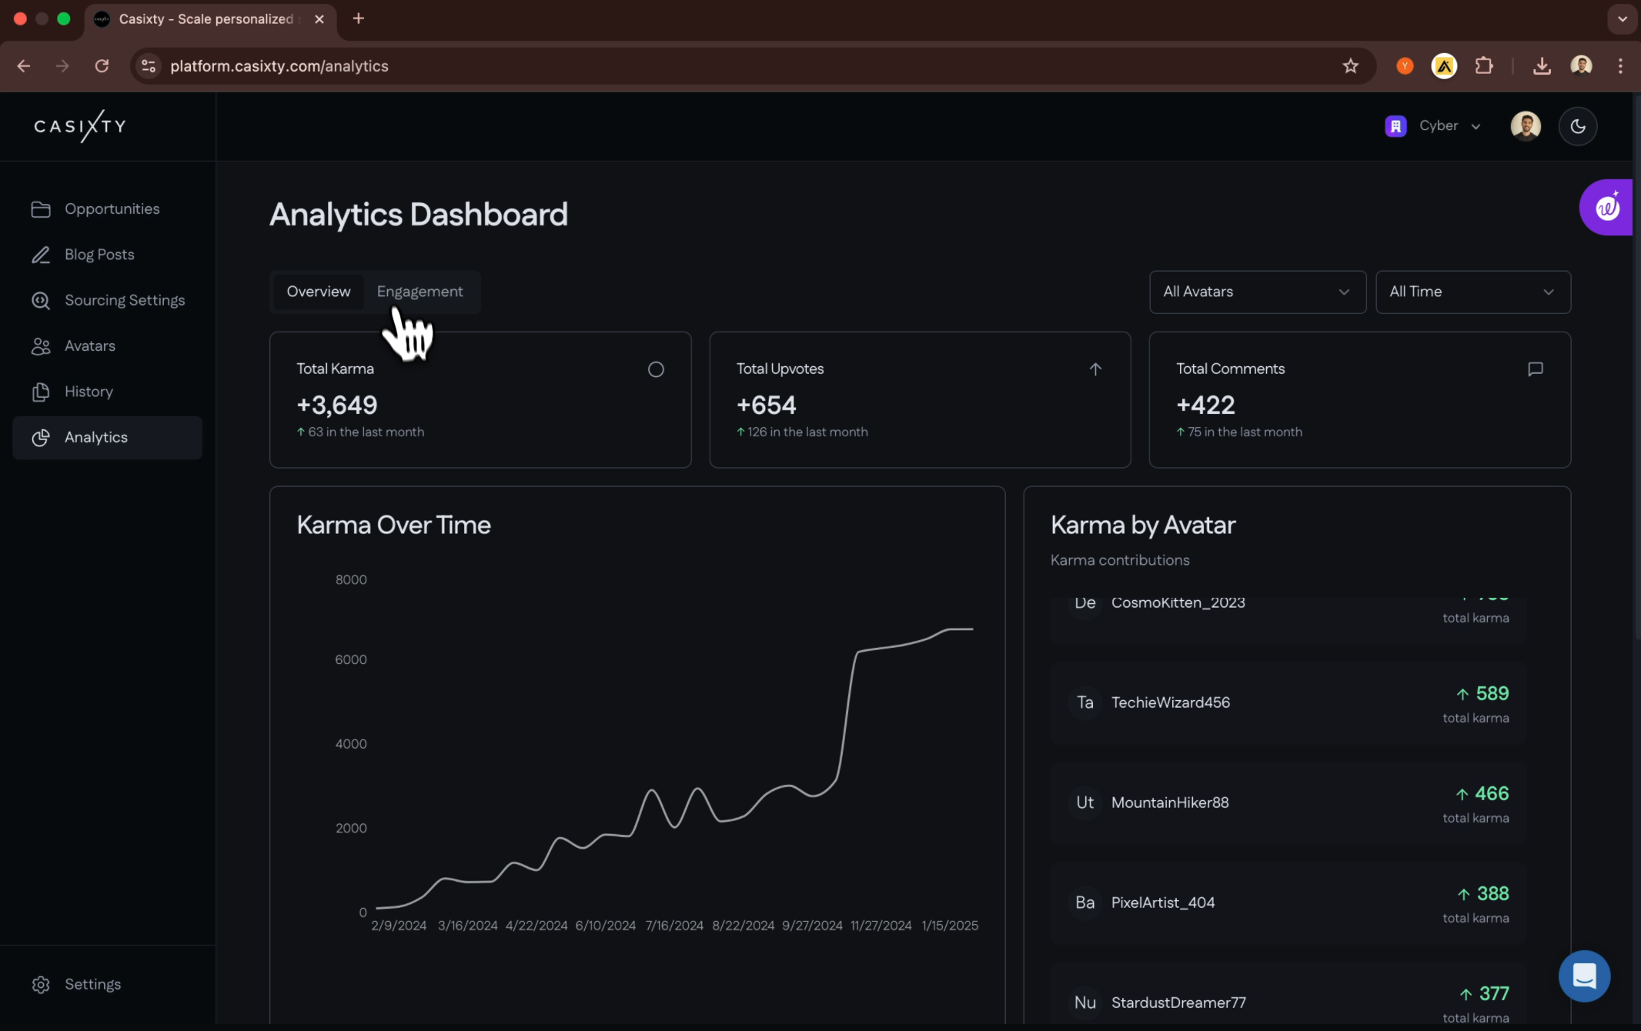Open Sourcing Settings from sidebar

124,300
